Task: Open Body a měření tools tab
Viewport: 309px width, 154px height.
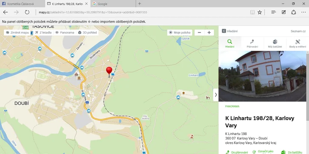Action: click(298, 44)
